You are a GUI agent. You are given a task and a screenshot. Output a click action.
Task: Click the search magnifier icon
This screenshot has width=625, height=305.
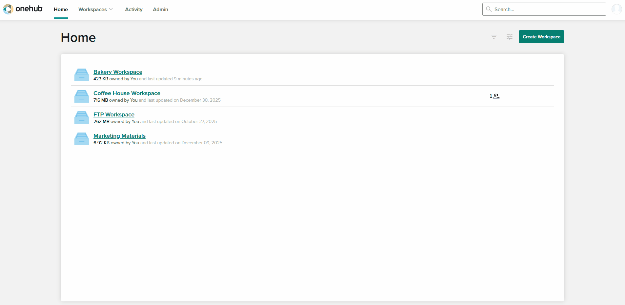point(489,9)
